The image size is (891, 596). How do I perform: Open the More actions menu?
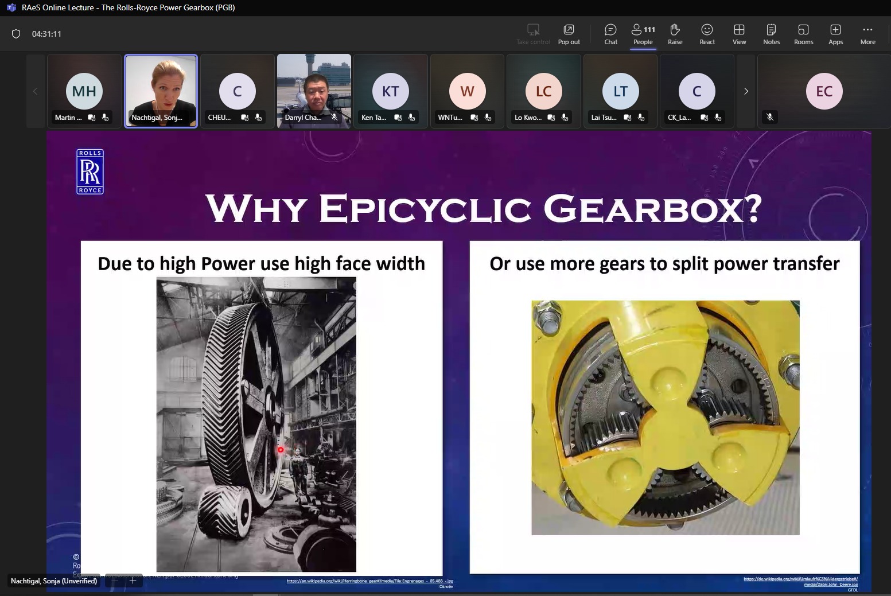click(867, 34)
